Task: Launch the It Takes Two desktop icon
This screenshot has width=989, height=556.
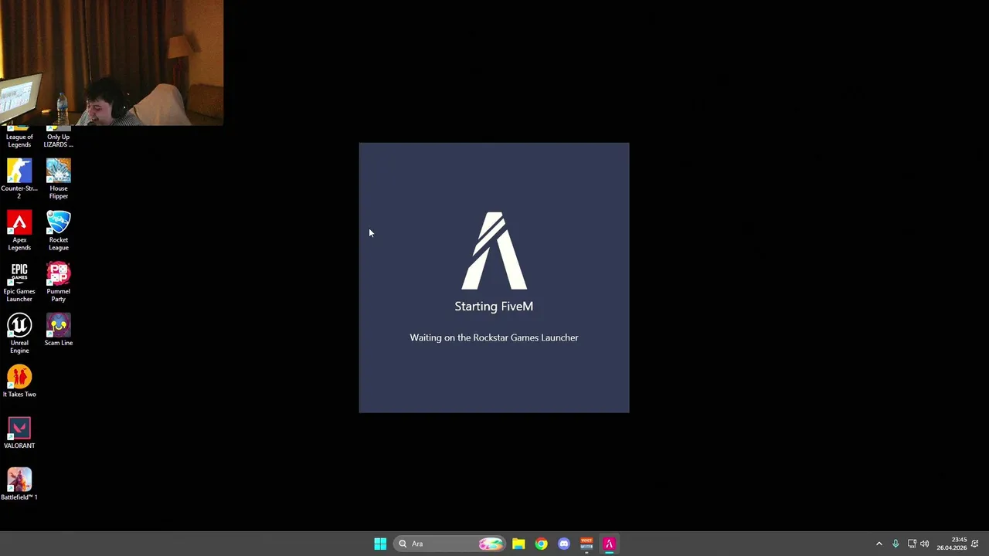Action: click(x=19, y=381)
